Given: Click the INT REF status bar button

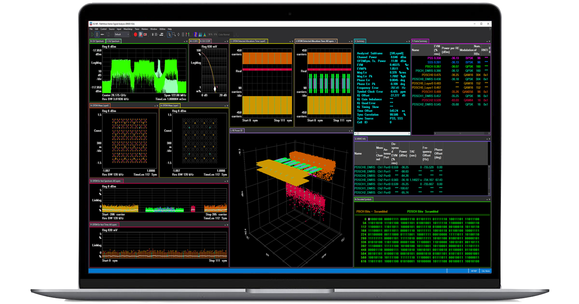Looking at the screenshot, I should (x=473, y=271).
